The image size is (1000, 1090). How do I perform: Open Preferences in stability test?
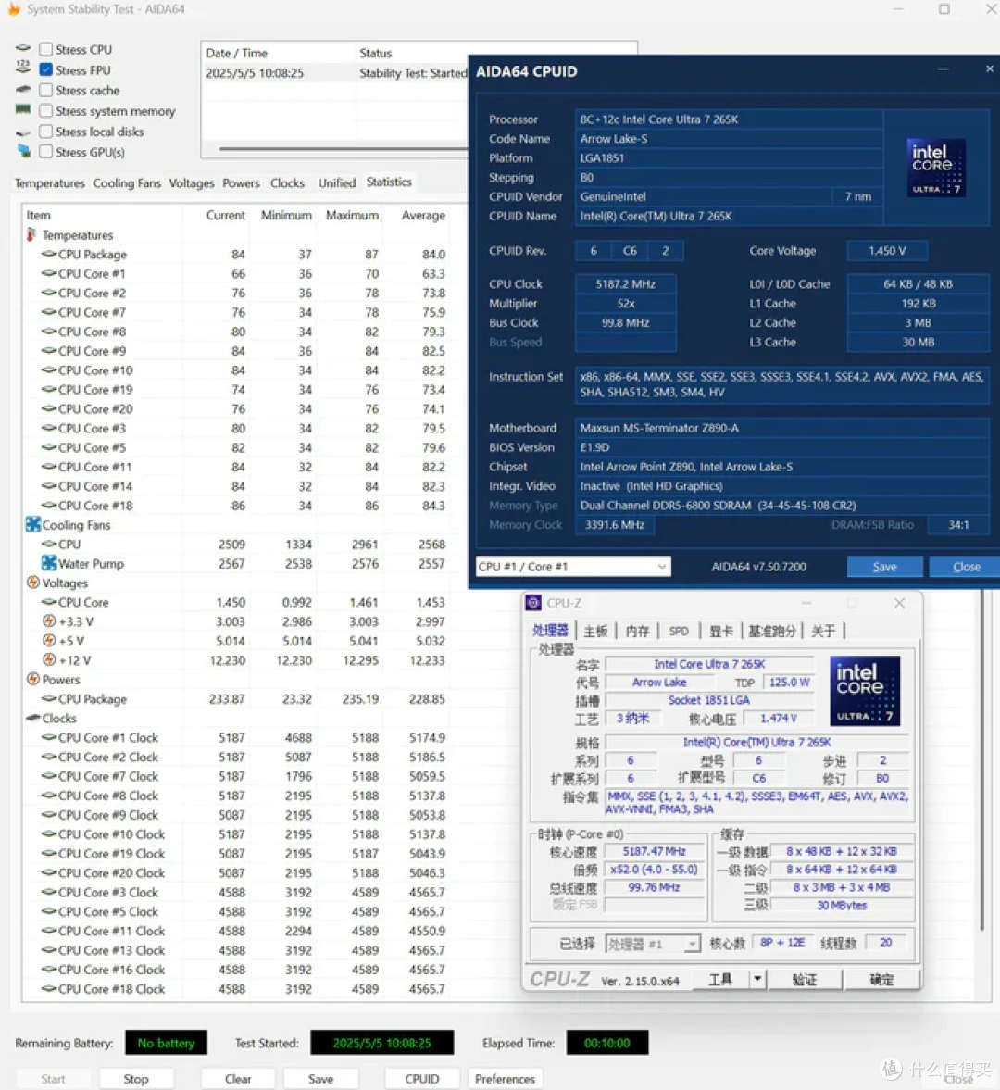click(505, 1079)
